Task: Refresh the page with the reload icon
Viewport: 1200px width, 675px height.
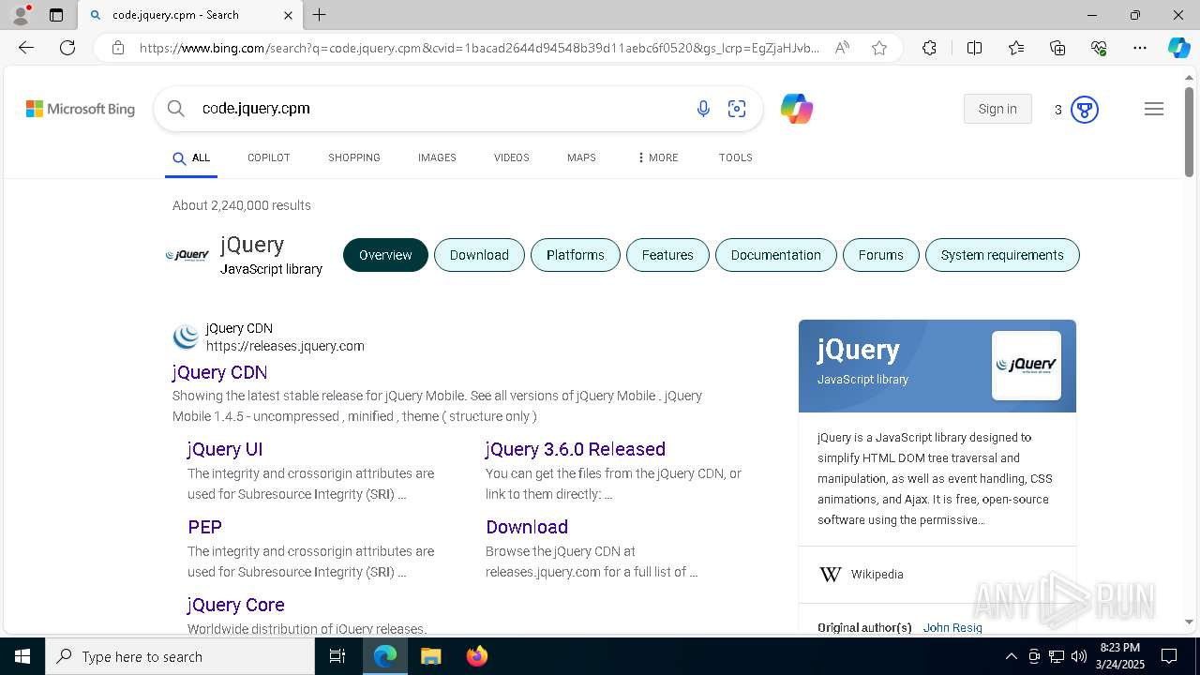Action: tap(67, 48)
